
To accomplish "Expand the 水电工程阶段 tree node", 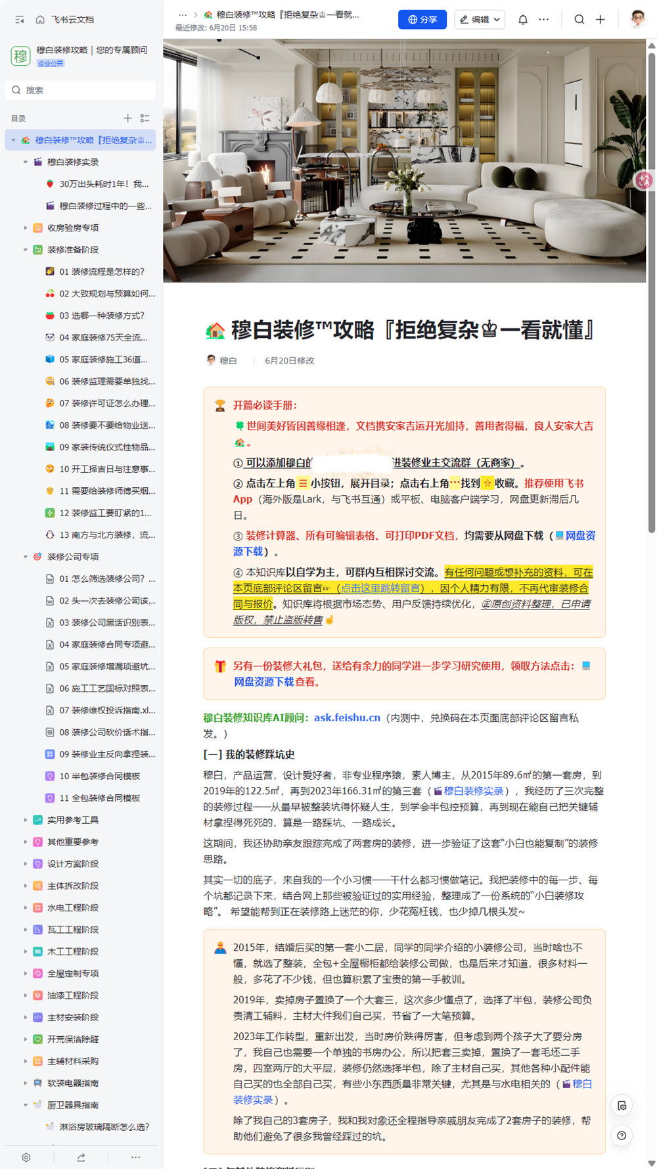I will [x=26, y=907].
